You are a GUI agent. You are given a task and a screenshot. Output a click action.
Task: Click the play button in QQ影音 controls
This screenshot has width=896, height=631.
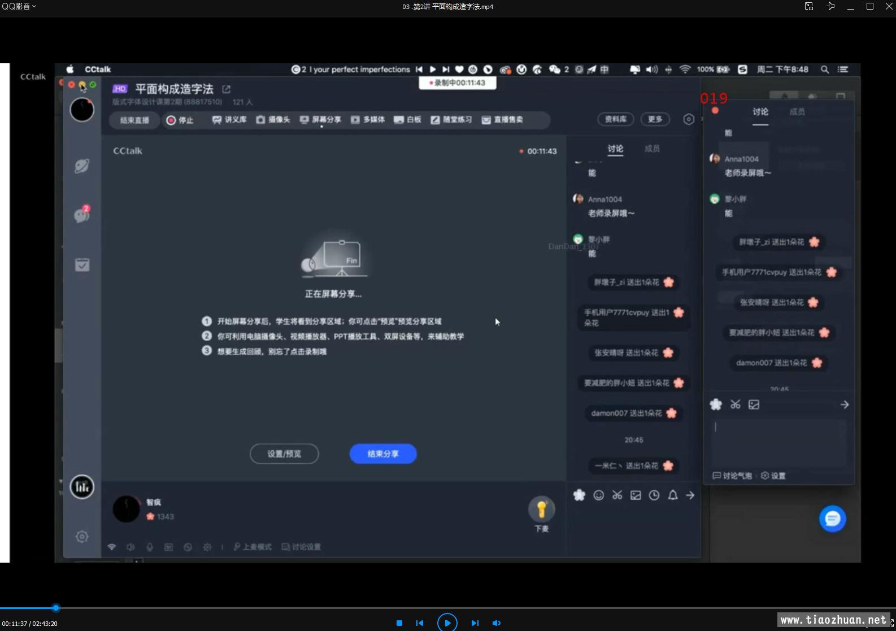[x=447, y=623]
